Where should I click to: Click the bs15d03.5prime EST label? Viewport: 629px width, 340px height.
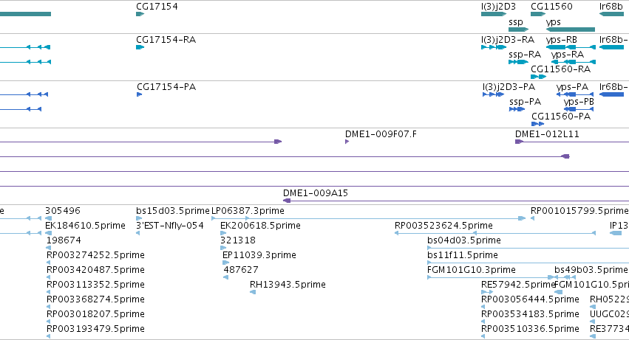(x=173, y=211)
